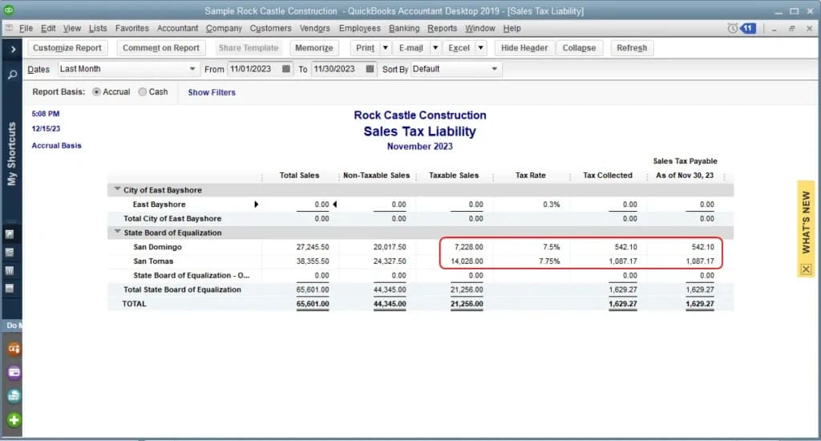821x441 pixels.
Task: Open the search magnifier in sidebar
Action: (x=13, y=75)
